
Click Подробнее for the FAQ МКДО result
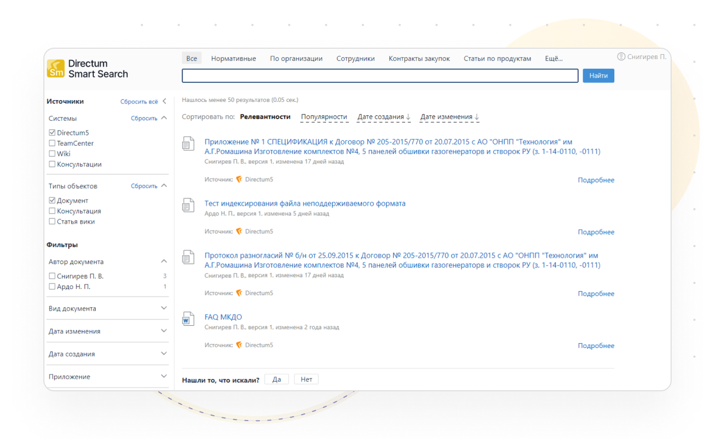(x=596, y=346)
